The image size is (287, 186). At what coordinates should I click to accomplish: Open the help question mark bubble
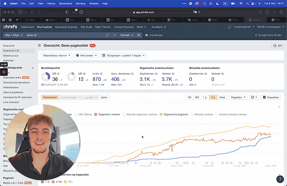click(x=280, y=179)
